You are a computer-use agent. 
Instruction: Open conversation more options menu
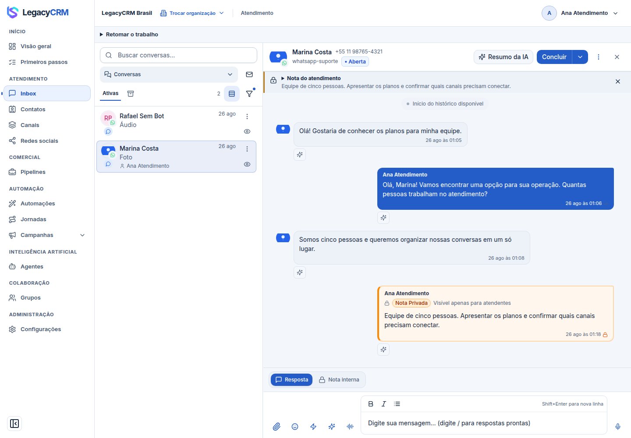click(599, 57)
